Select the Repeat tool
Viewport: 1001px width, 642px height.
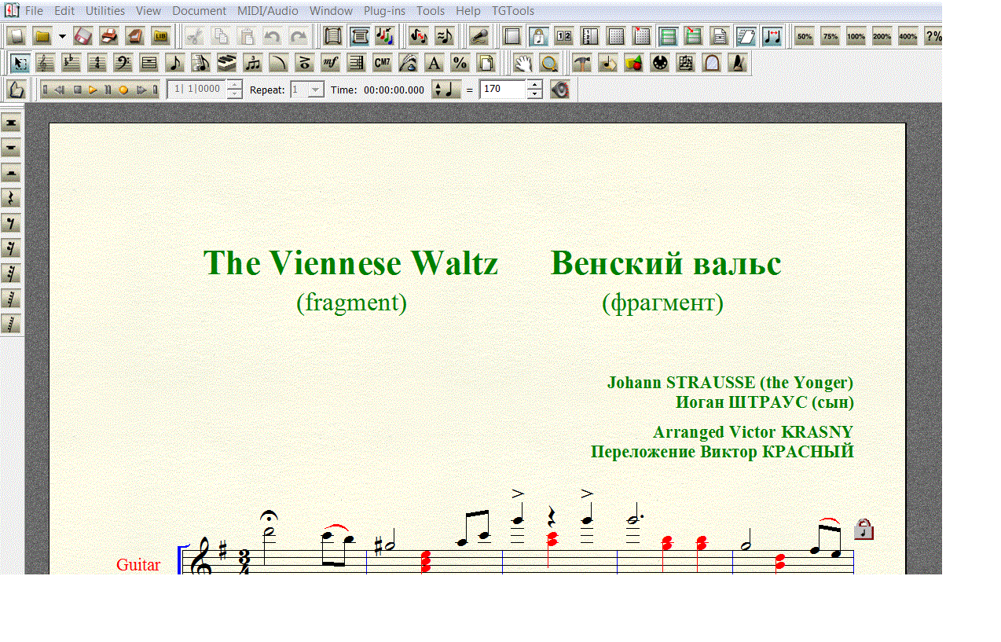point(355,63)
